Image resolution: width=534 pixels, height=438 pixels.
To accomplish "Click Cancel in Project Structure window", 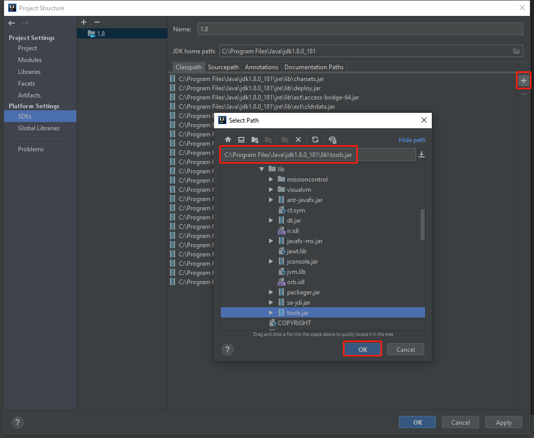I will coord(461,423).
